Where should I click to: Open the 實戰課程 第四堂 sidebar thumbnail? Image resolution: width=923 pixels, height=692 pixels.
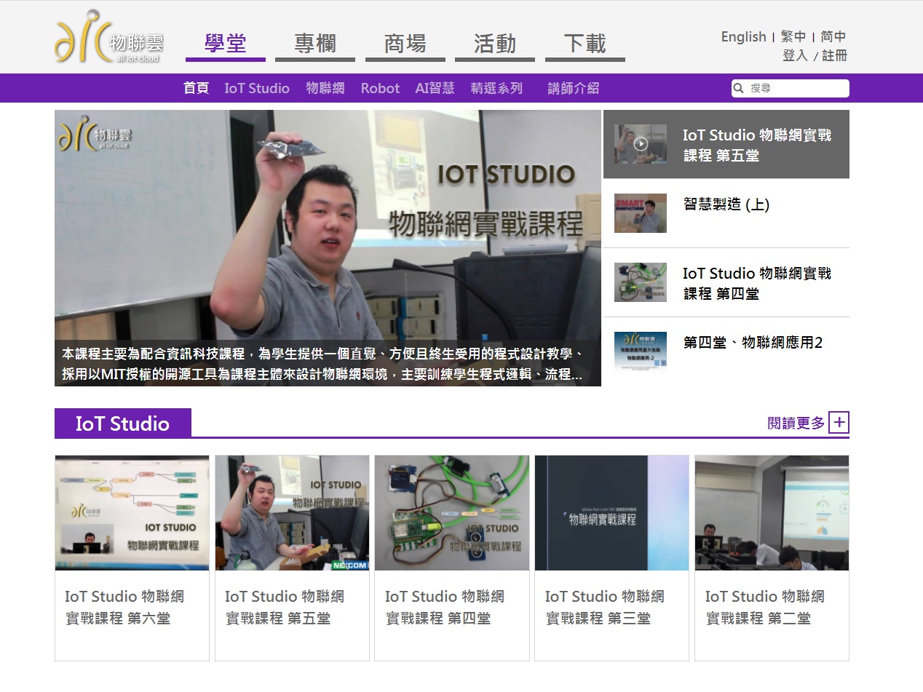point(640,282)
